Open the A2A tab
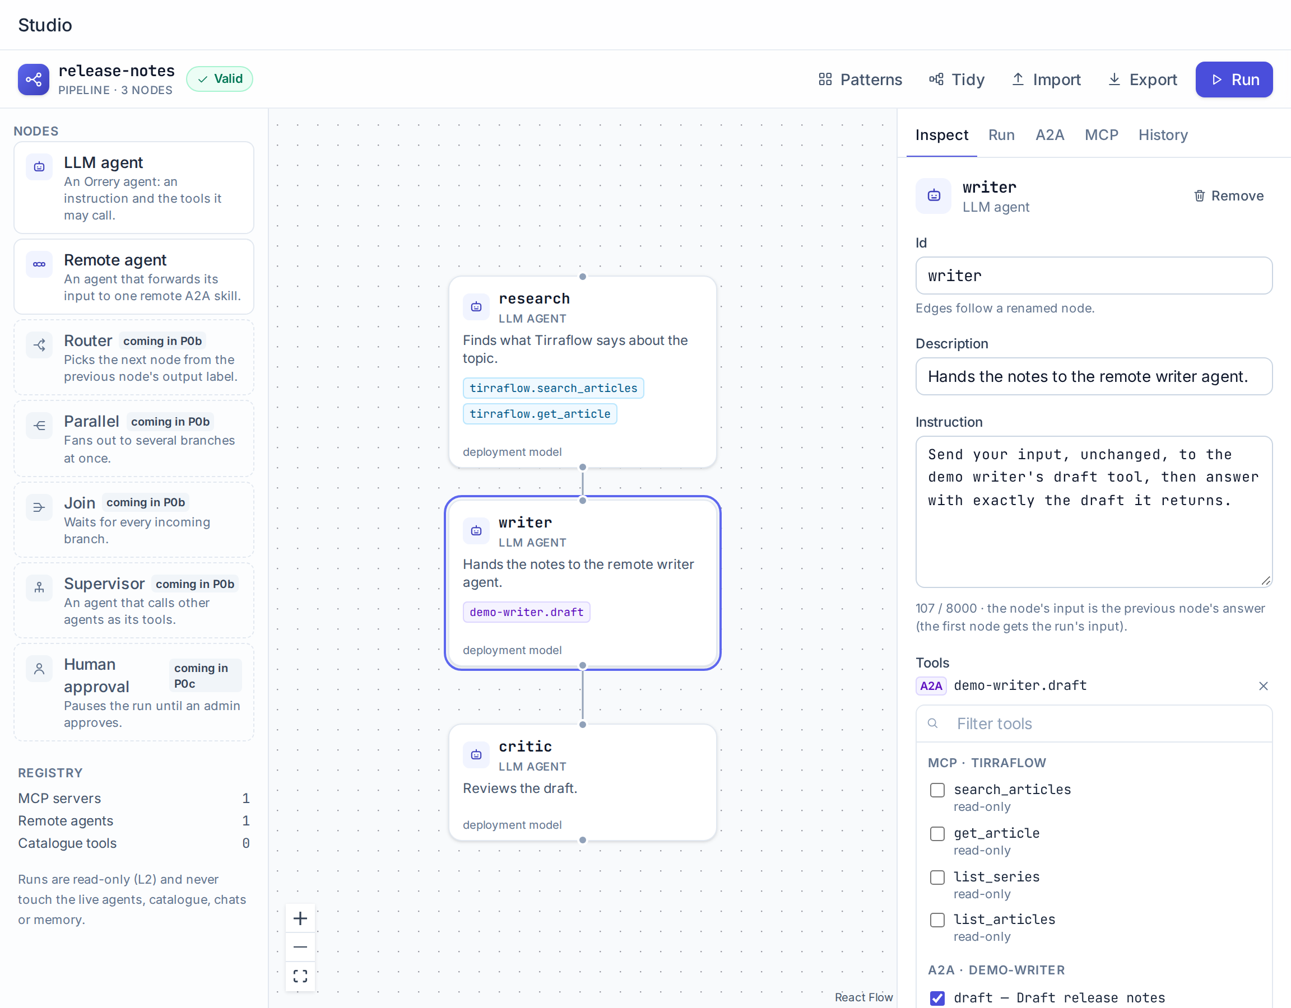The height and width of the screenshot is (1008, 1291). [1050, 136]
